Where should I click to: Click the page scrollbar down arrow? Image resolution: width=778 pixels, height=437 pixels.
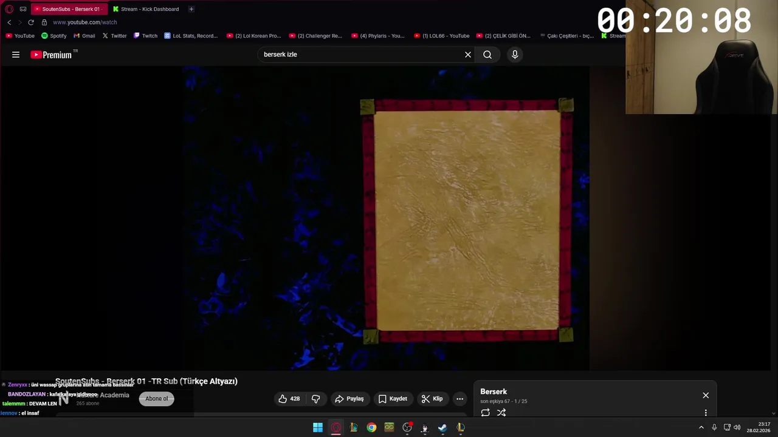tap(774, 413)
